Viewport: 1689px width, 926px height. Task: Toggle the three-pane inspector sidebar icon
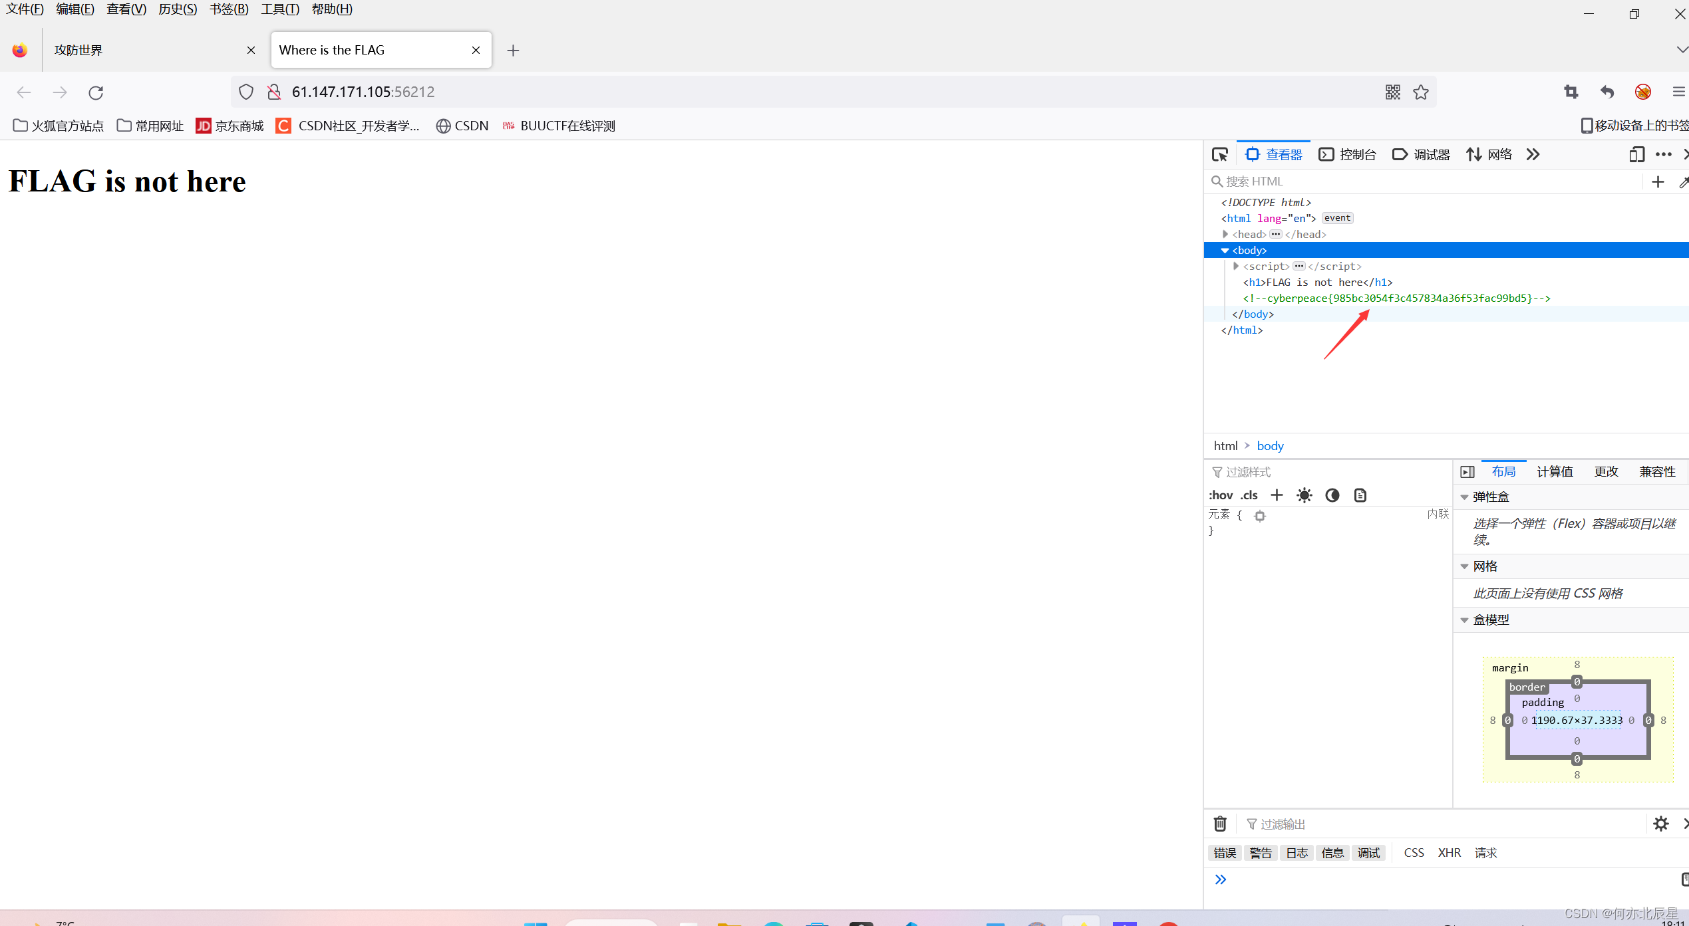tap(1467, 472)
